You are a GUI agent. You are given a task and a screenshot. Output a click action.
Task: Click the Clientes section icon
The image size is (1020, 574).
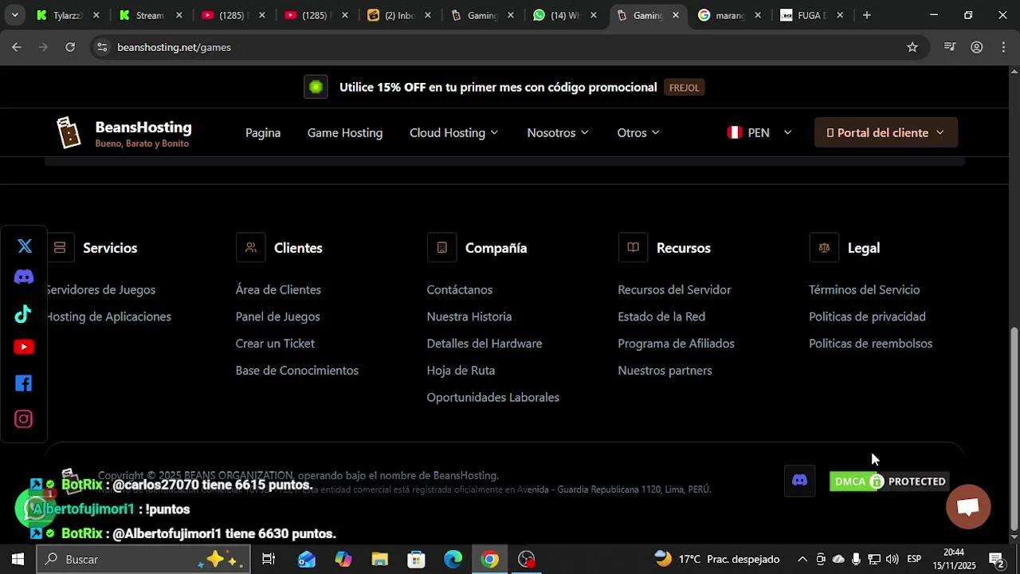coord(251,248)
